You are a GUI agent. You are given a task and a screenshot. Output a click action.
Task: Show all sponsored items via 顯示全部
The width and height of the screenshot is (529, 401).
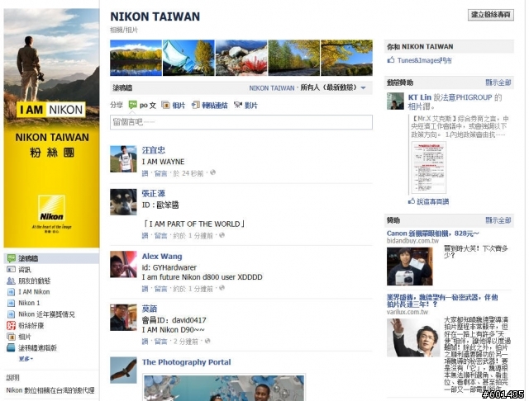click(x=498, y=220)
